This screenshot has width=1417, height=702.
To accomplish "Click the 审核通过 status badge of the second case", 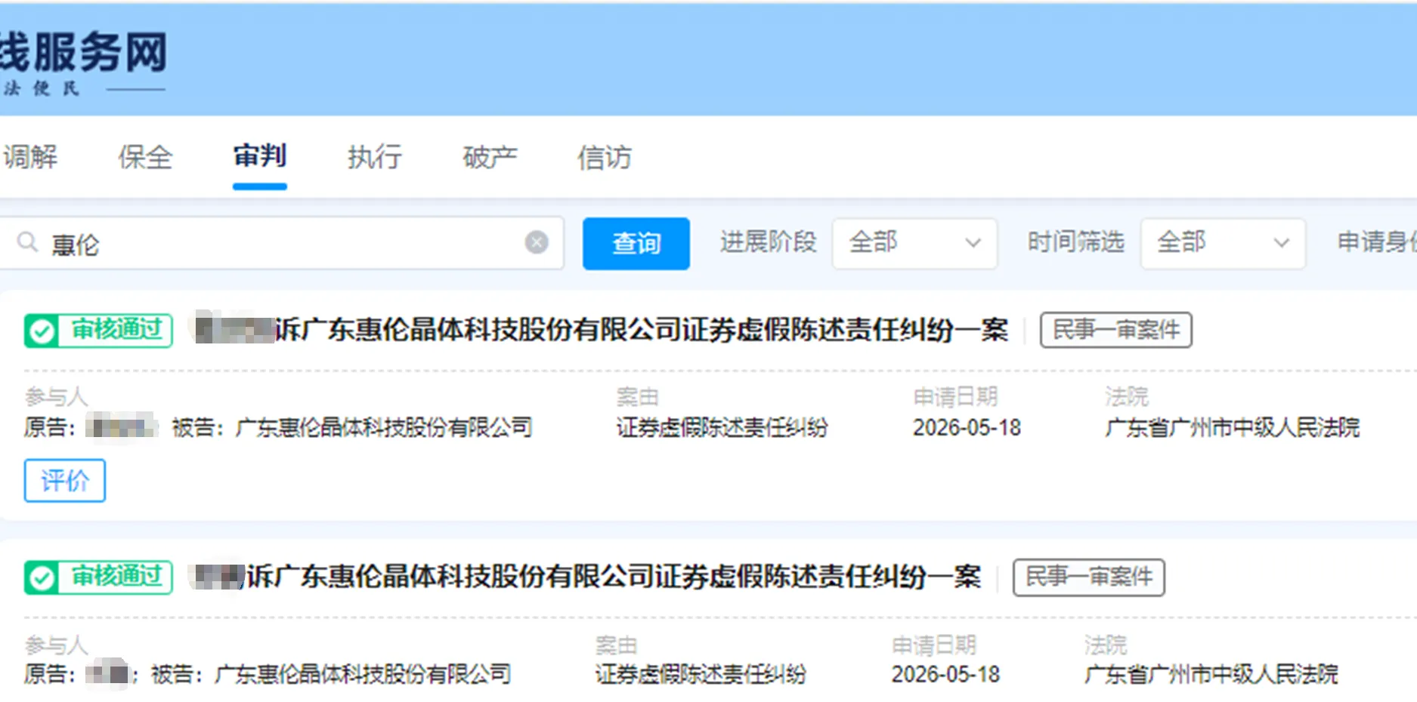I will (98, 578).
